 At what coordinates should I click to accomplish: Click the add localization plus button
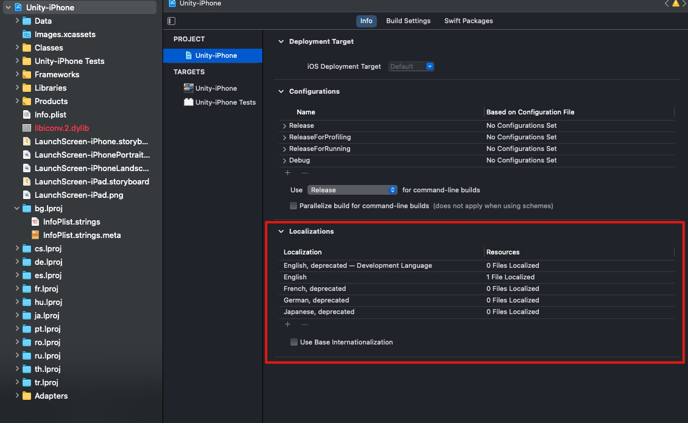[x=287, y=324]
